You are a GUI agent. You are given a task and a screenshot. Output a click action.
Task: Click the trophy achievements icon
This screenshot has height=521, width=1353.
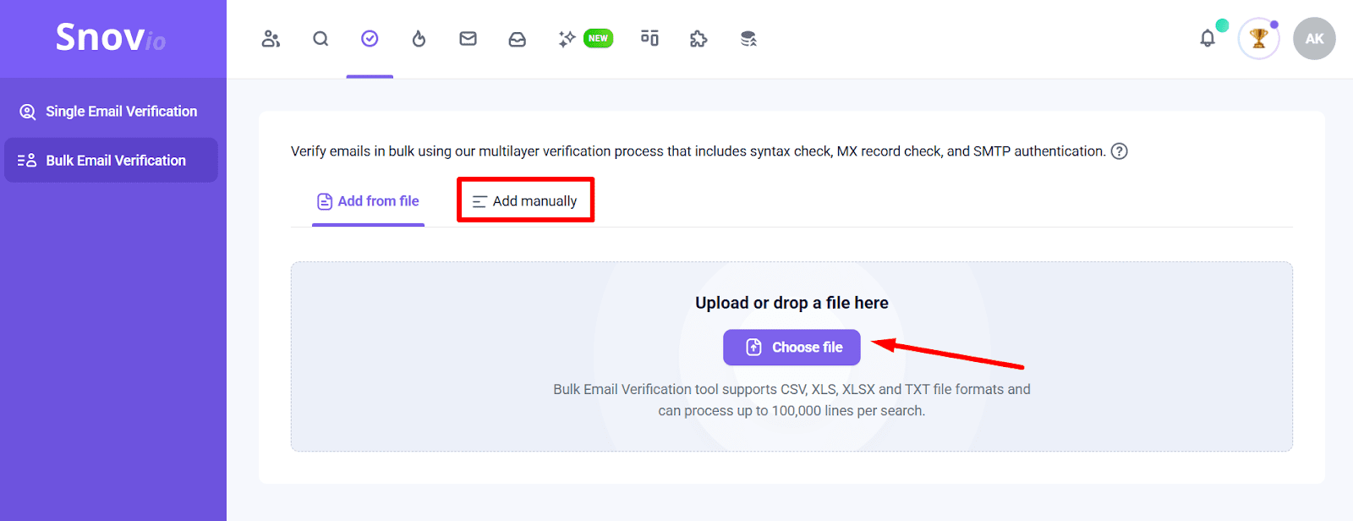click(x=1258, y=39)
